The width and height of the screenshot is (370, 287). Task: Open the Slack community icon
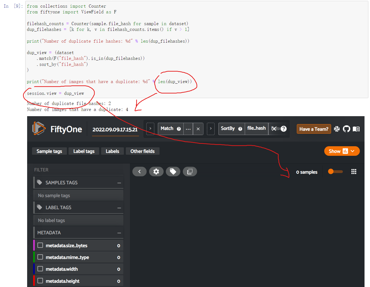[337, 129]
